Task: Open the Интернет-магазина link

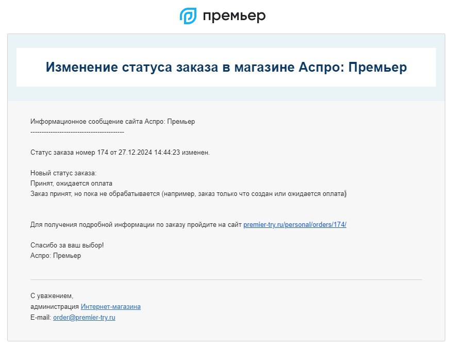Action: click(111, 307)
